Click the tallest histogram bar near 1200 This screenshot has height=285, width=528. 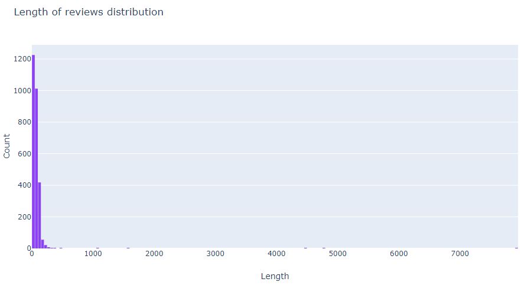[x=33, y=153]
